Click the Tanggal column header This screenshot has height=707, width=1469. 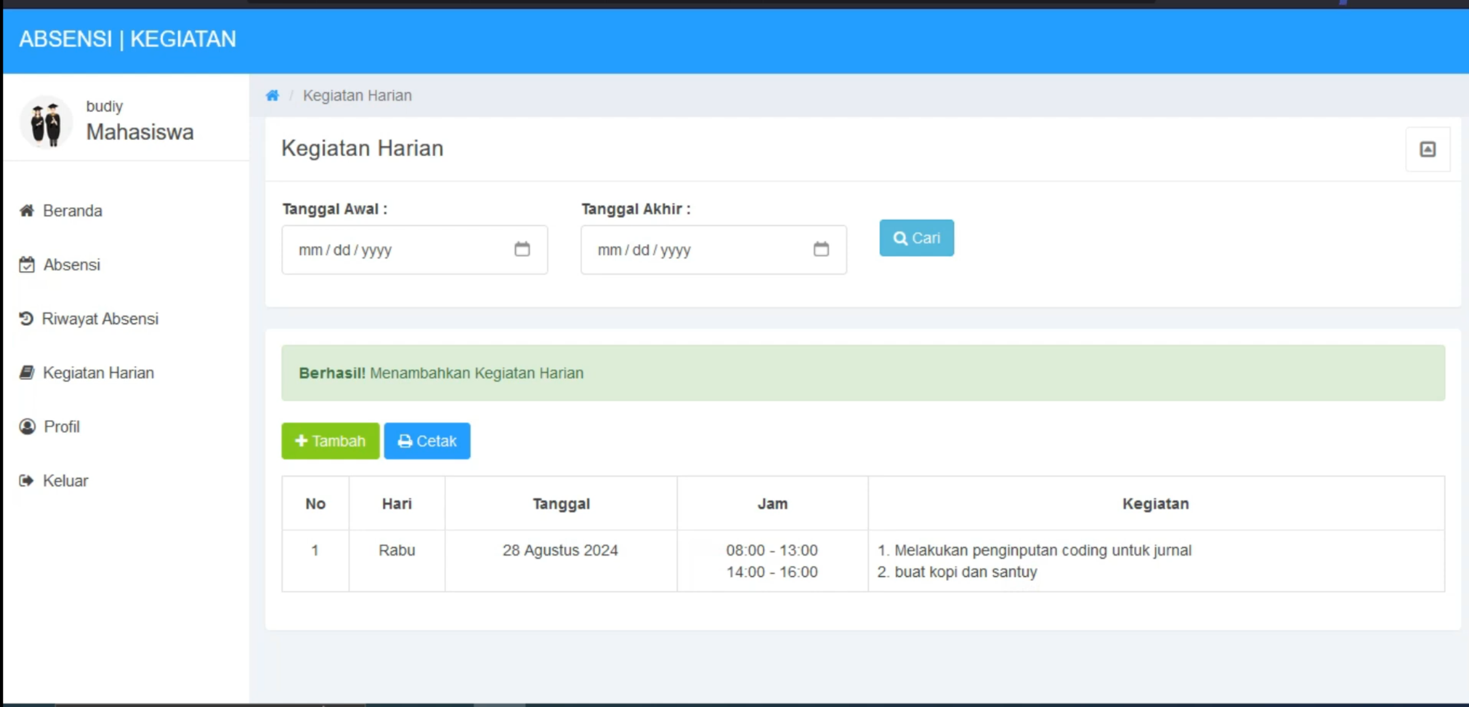pyautogui.click(x=562, y=504)
